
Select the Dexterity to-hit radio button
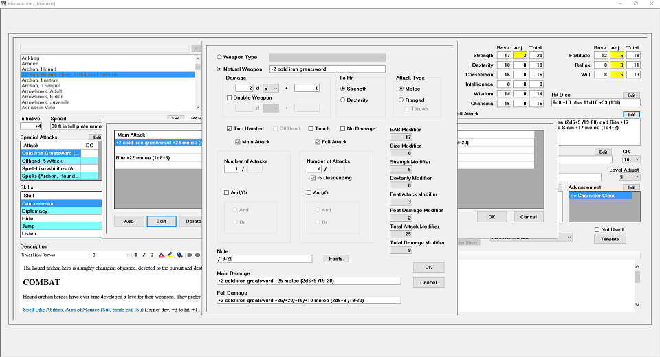click(x=342, y=100)
